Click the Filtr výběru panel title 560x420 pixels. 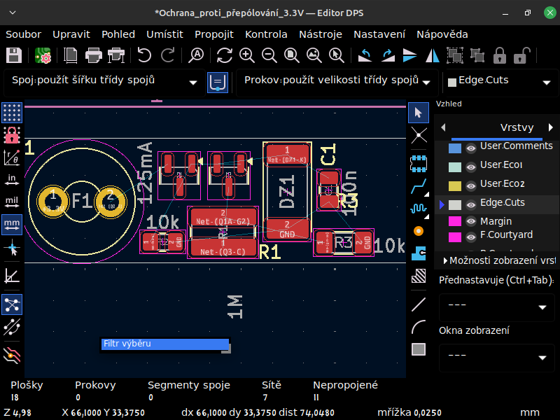127,344
